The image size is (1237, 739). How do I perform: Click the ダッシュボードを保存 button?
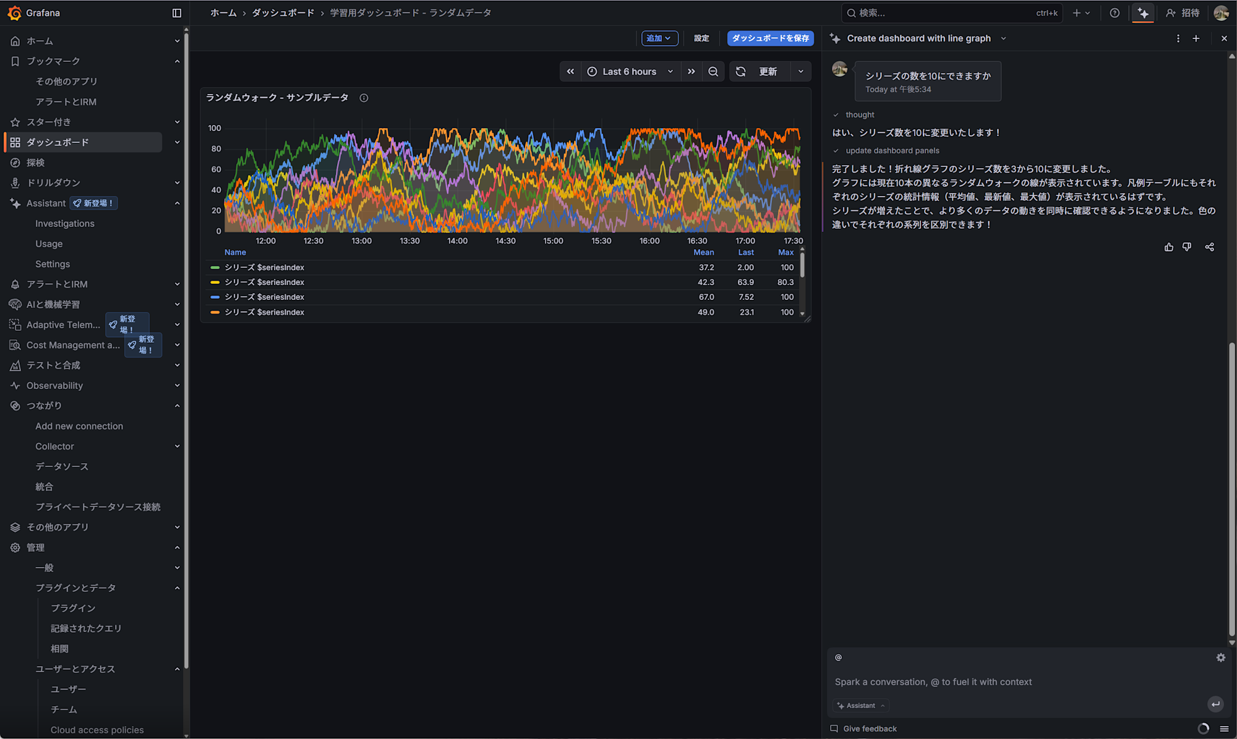point(770,38)
